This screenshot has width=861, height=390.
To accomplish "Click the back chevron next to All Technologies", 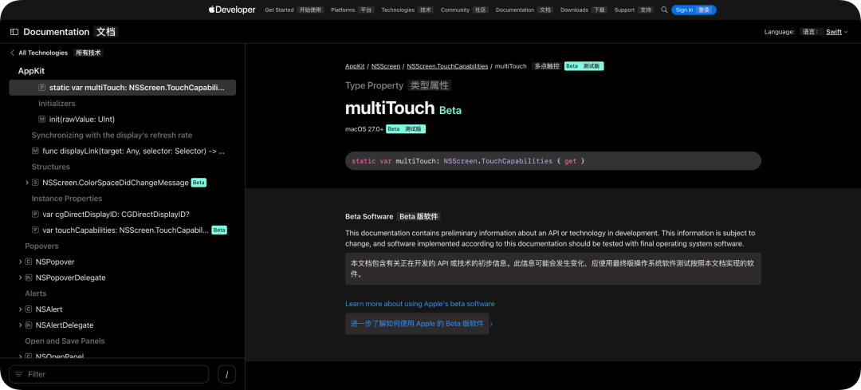I will tap(12, 53).
